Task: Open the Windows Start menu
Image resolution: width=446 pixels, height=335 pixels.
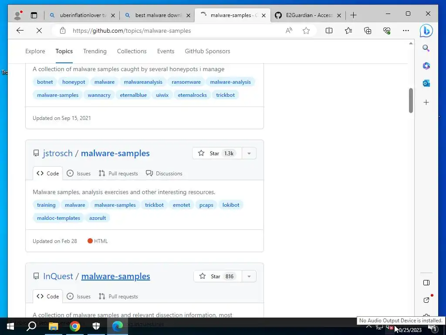Action: point(10,326)
